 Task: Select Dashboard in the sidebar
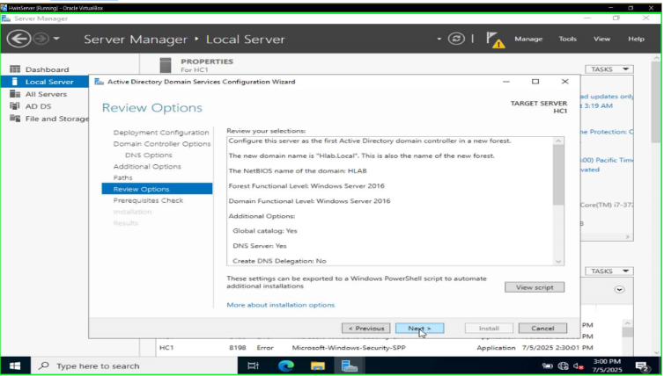47,69
